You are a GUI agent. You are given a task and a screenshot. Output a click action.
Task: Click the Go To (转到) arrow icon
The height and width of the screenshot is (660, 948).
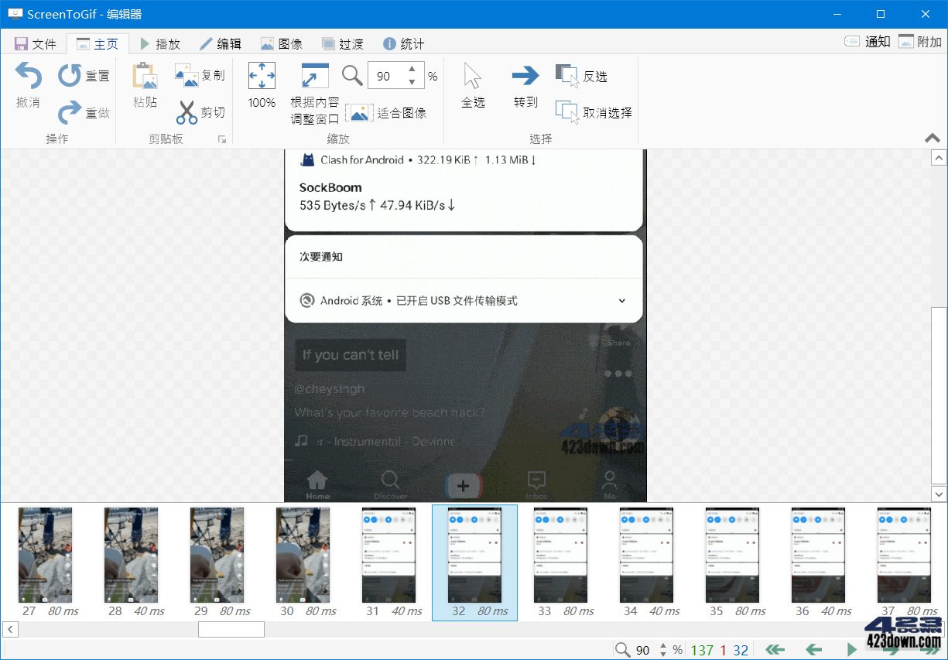(525, 75)
